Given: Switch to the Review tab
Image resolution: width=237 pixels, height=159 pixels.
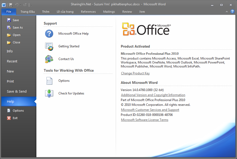Looking at the screenshot, I should coord(127,12).
